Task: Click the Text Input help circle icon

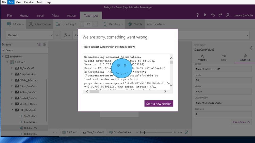Action: 252,48
